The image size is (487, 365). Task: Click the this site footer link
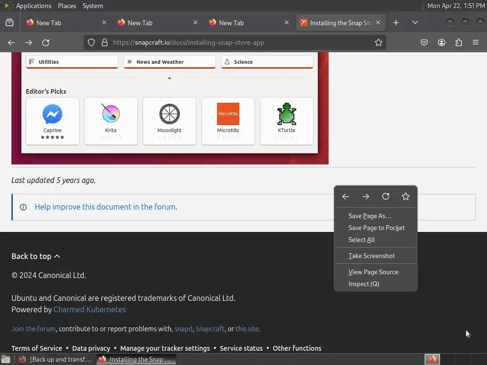(x=247, y=329)
